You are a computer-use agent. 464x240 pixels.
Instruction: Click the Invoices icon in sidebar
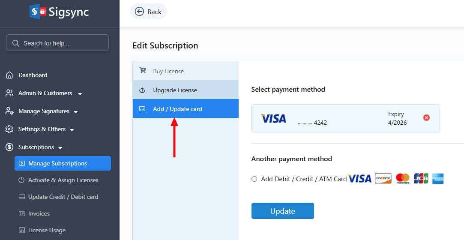tap(21, 213)
